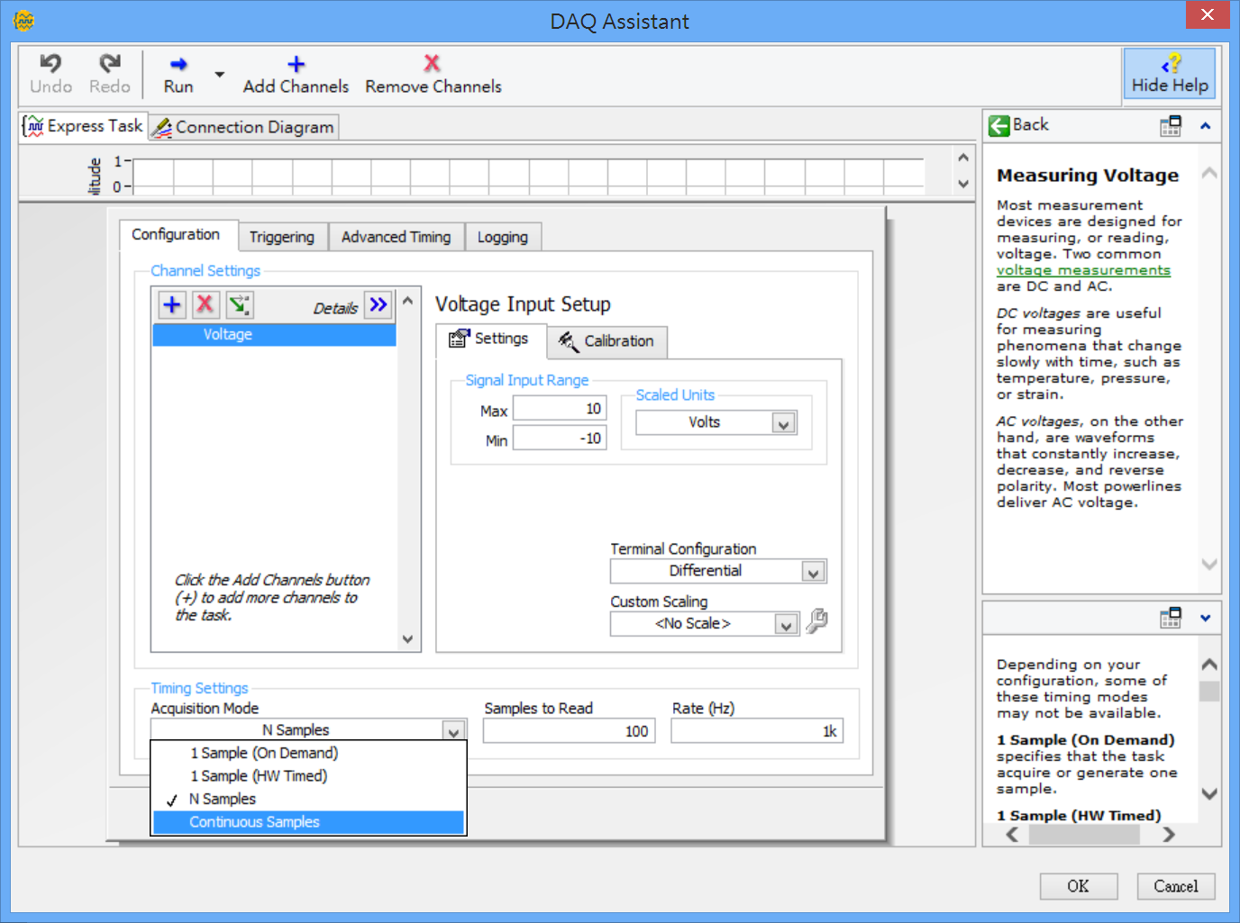
Task: Click the Remove Channels red X icon
Action: tap(431, 63)
